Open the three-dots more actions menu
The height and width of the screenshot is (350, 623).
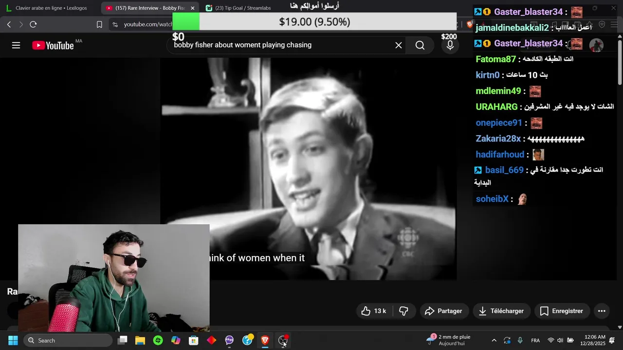pos(602,311)
